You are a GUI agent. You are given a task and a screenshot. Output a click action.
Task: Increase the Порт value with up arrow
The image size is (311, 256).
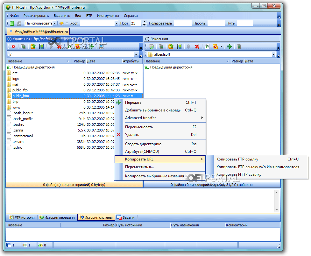pyautogui.click(x=145, y=22)
